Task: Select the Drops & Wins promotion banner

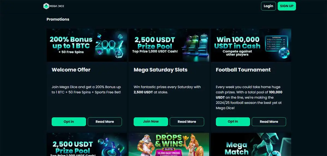Action: point(169,144)
